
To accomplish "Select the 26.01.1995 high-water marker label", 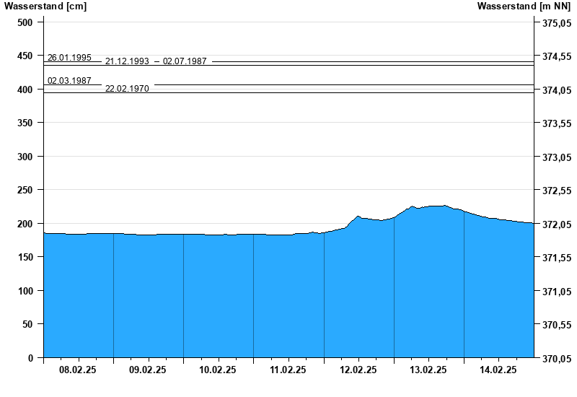I will (69, 58).
